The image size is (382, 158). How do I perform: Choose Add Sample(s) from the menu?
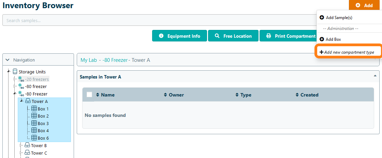pyautogui.click(x=339, y=18)
